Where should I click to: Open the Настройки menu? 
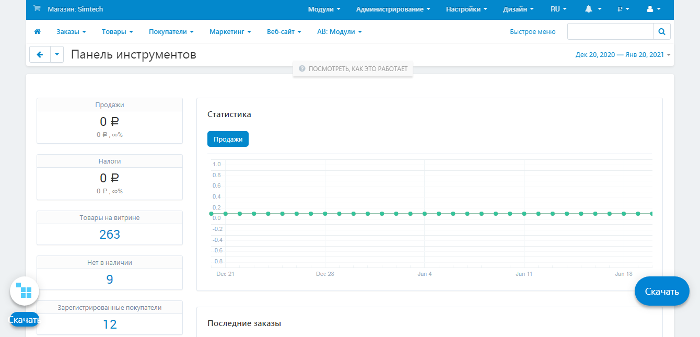point(466,9)
